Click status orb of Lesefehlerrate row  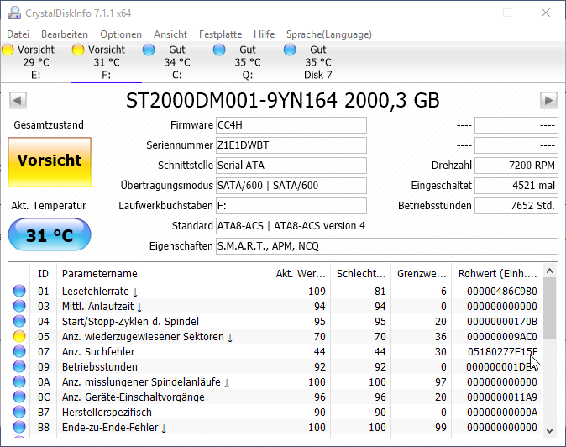tap(19, 291)
